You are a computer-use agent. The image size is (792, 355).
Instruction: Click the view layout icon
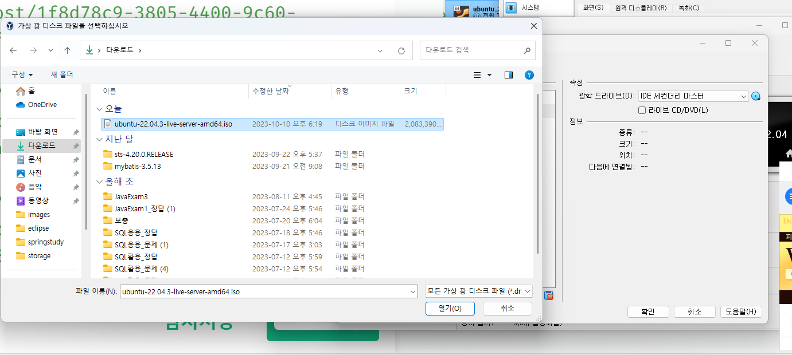point(477,75)
